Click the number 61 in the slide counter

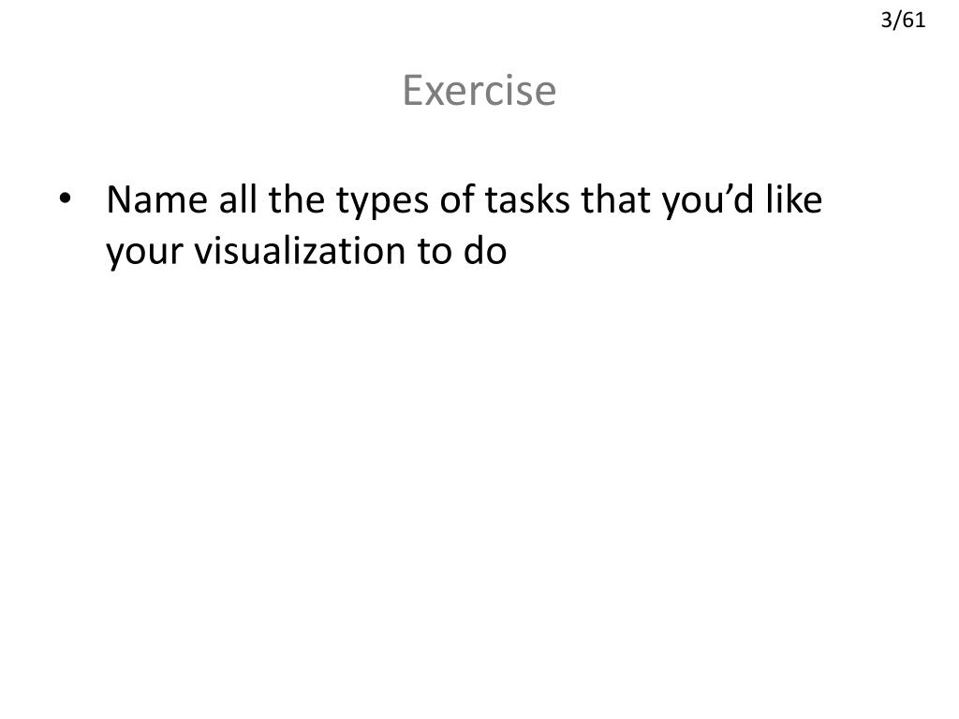[x=914, y=21]
